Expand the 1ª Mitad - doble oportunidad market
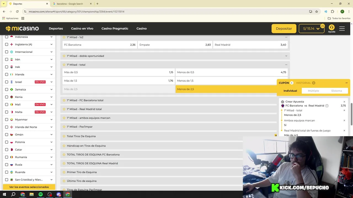Image resolution: width=353 pixels, height=198 pixels. 286,56
